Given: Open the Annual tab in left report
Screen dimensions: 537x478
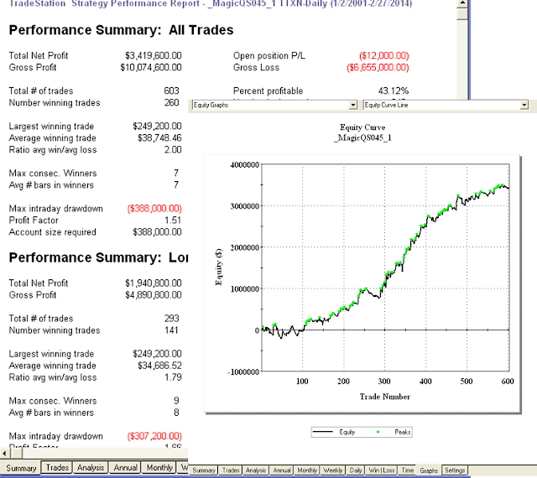Looking at the screenshot, I should [x=125, y=467].
